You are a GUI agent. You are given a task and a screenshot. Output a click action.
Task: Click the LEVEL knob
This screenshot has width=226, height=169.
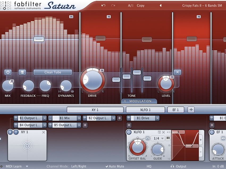(166, 83)
